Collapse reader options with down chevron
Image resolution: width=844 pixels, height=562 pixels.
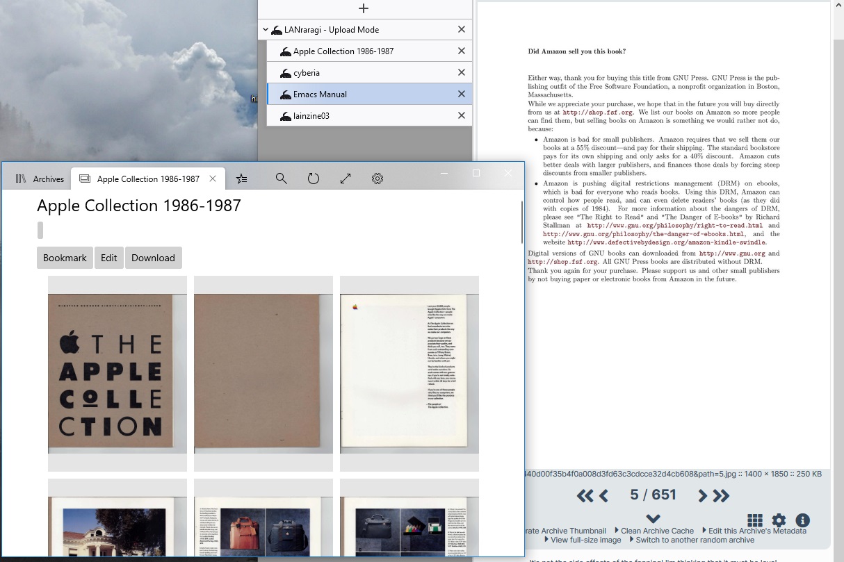(x=653, y=518)
